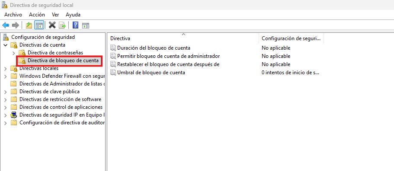394x171 pixels.
Task: Select Directivas de clave pública
Action: pos(49,92)
